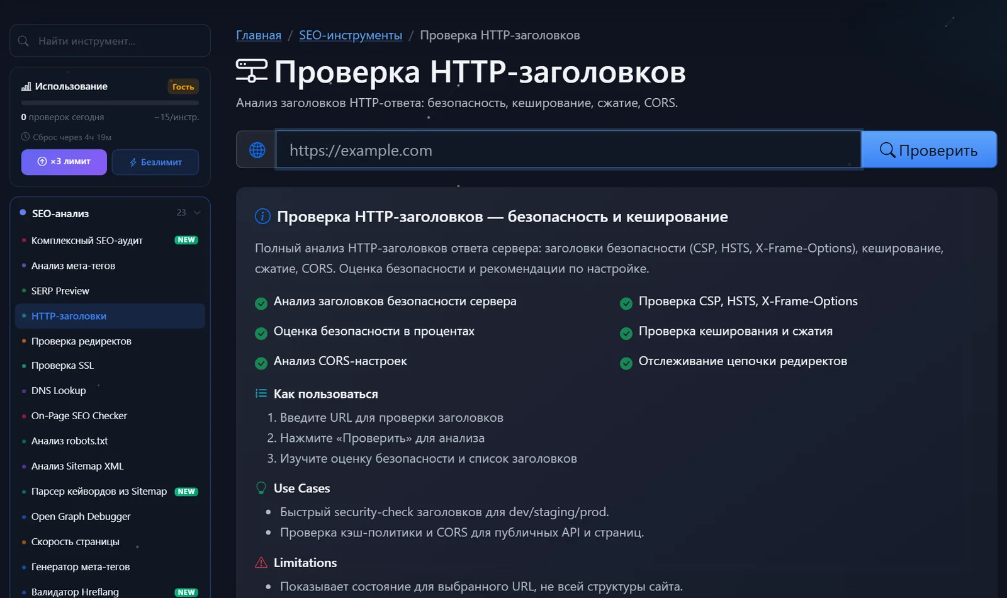Screen dimensions: 1007x598
Task: Click the Безлимит button
Action: point(155,162)
